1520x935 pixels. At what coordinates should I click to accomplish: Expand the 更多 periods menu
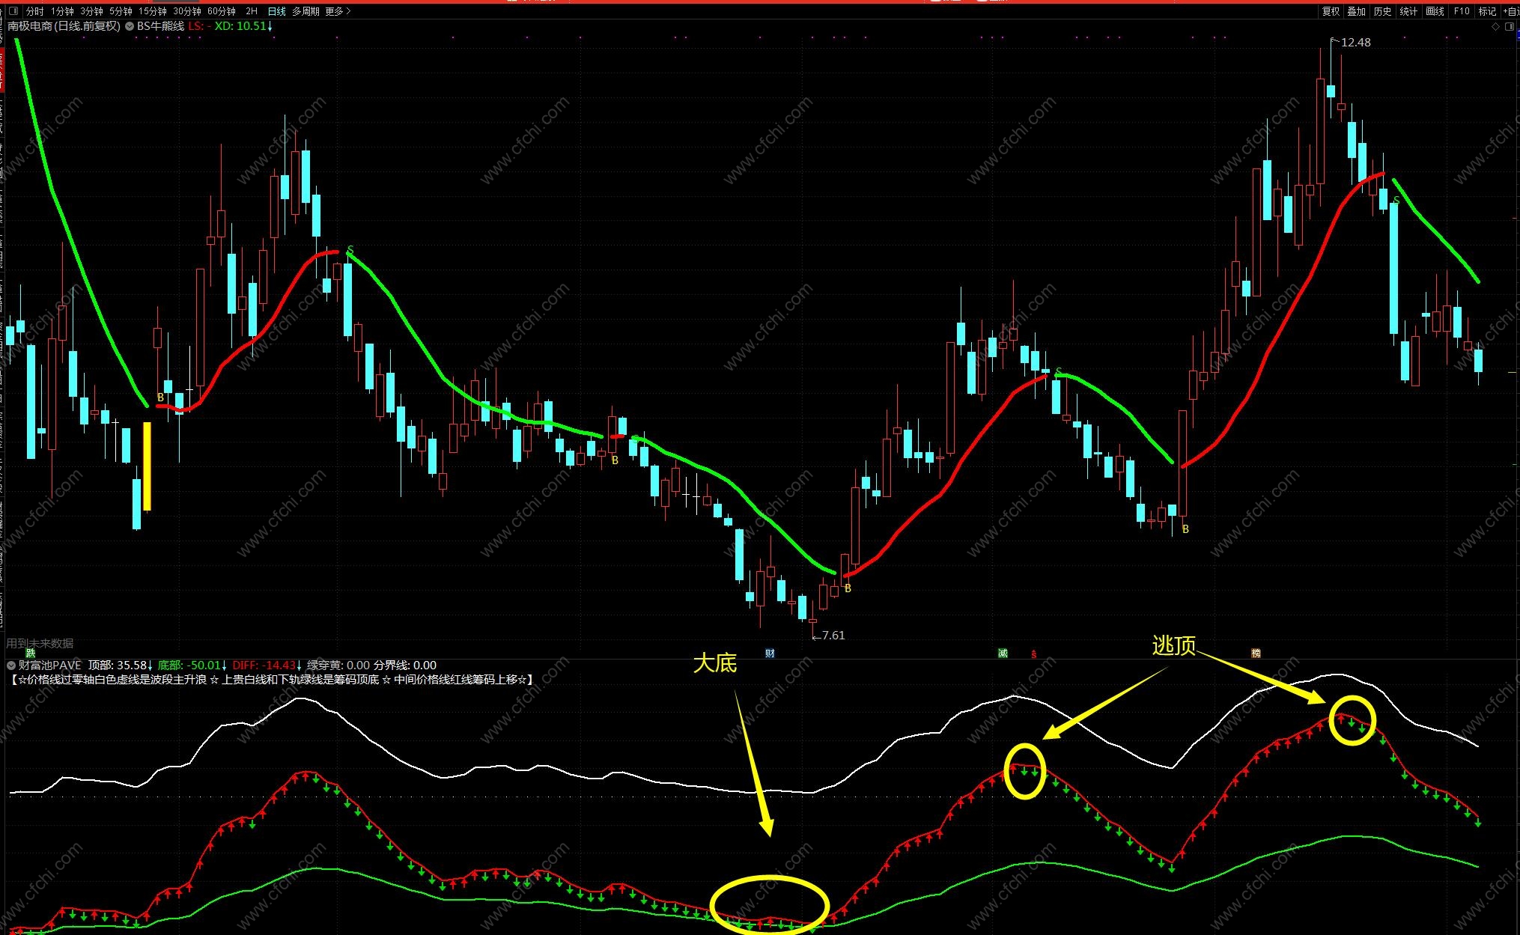click(x=338, y=11)
